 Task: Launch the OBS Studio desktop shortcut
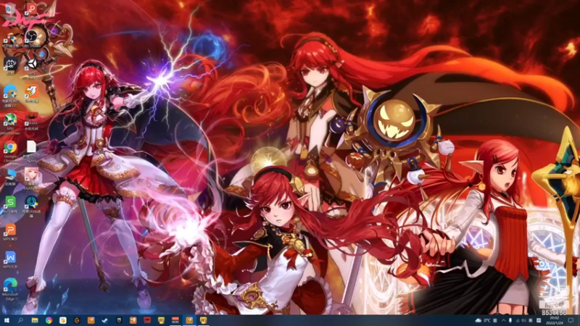(x=32, y=38)
